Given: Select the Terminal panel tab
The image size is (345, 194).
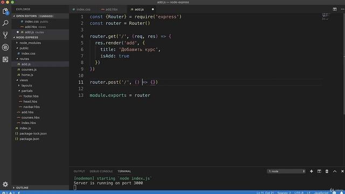Looking at the screenshot, I should (x=124, y=171).
